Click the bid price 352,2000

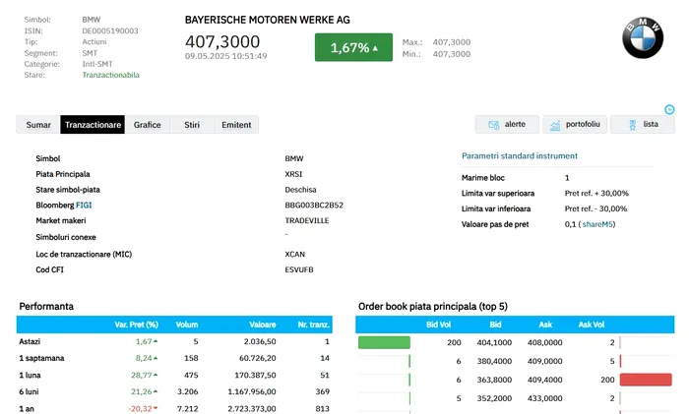pos(494,398)
